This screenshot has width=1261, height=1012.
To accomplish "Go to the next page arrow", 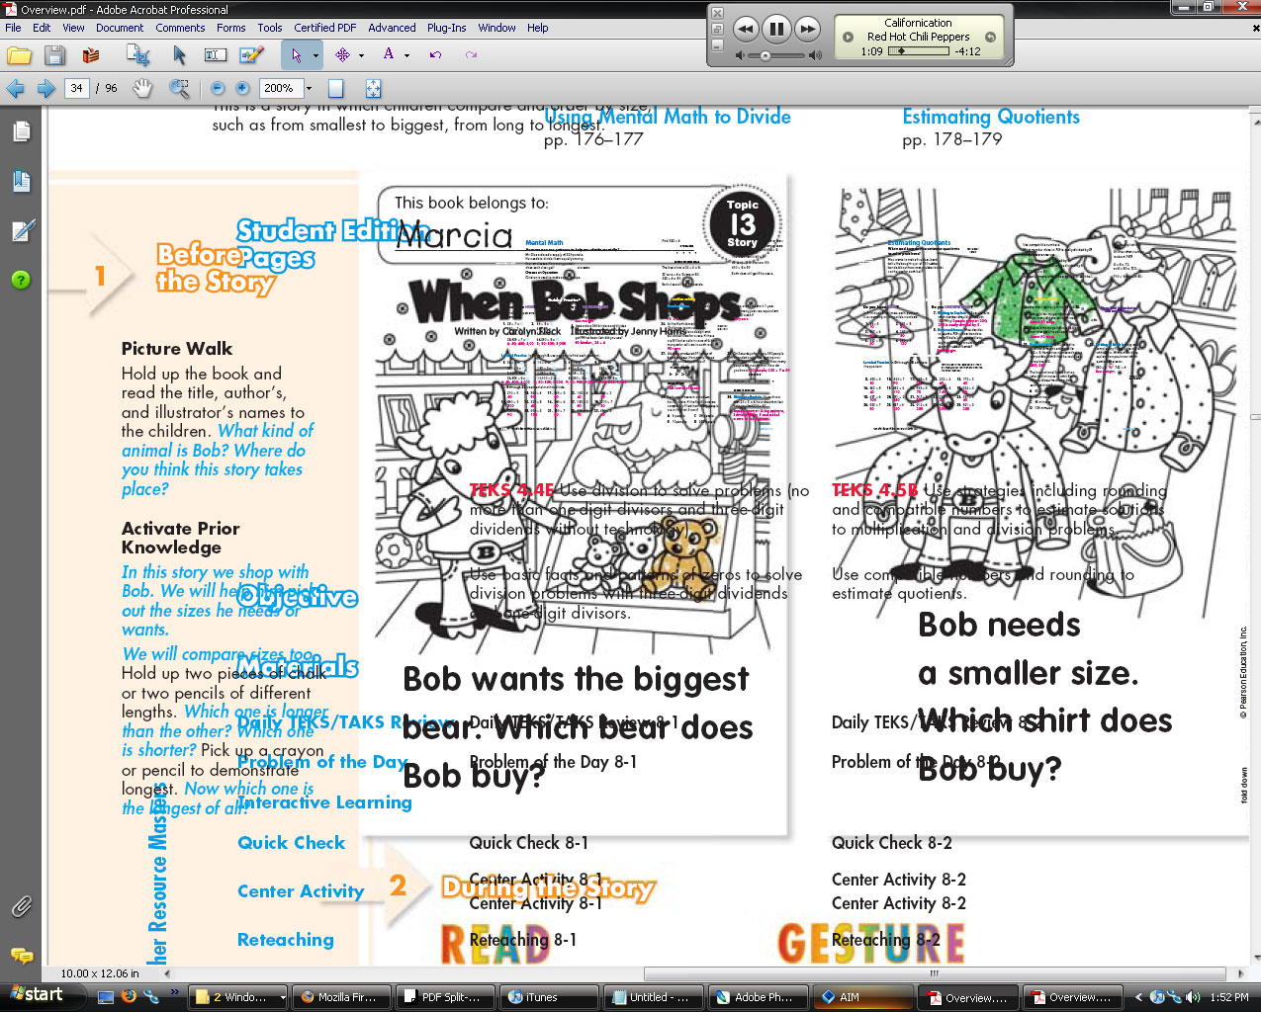I will (x=45, y=88).
